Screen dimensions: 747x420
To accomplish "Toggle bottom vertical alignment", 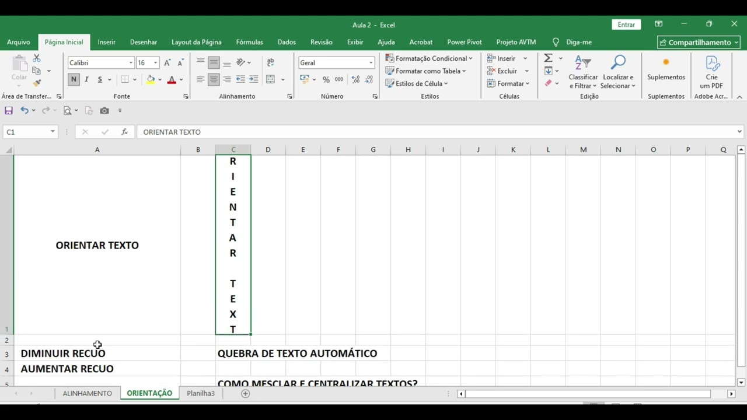I will click(x=226, y=62).
